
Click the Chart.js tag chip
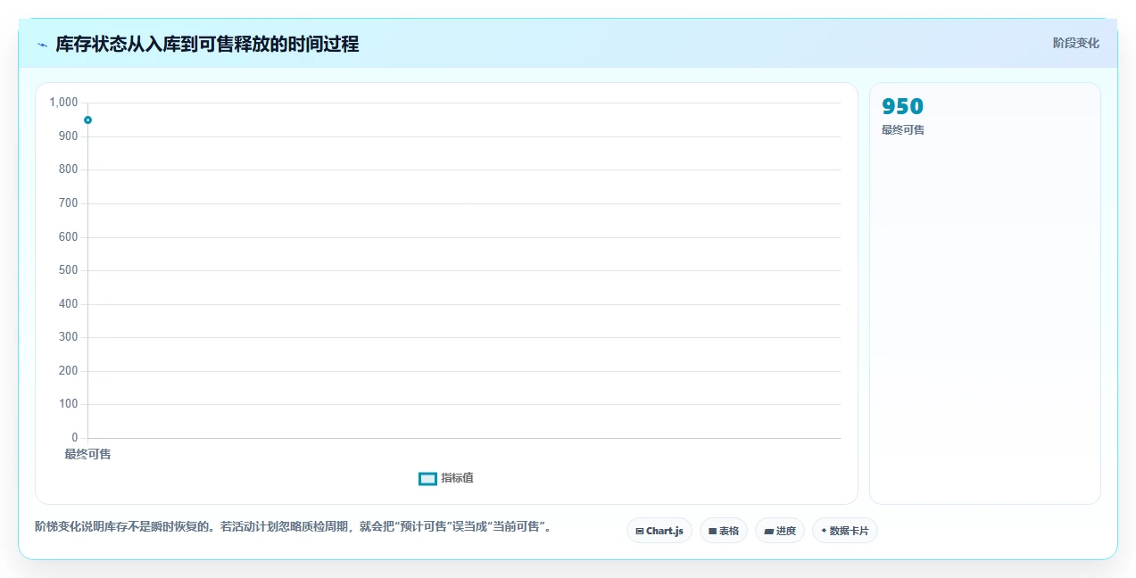point(659,531)
